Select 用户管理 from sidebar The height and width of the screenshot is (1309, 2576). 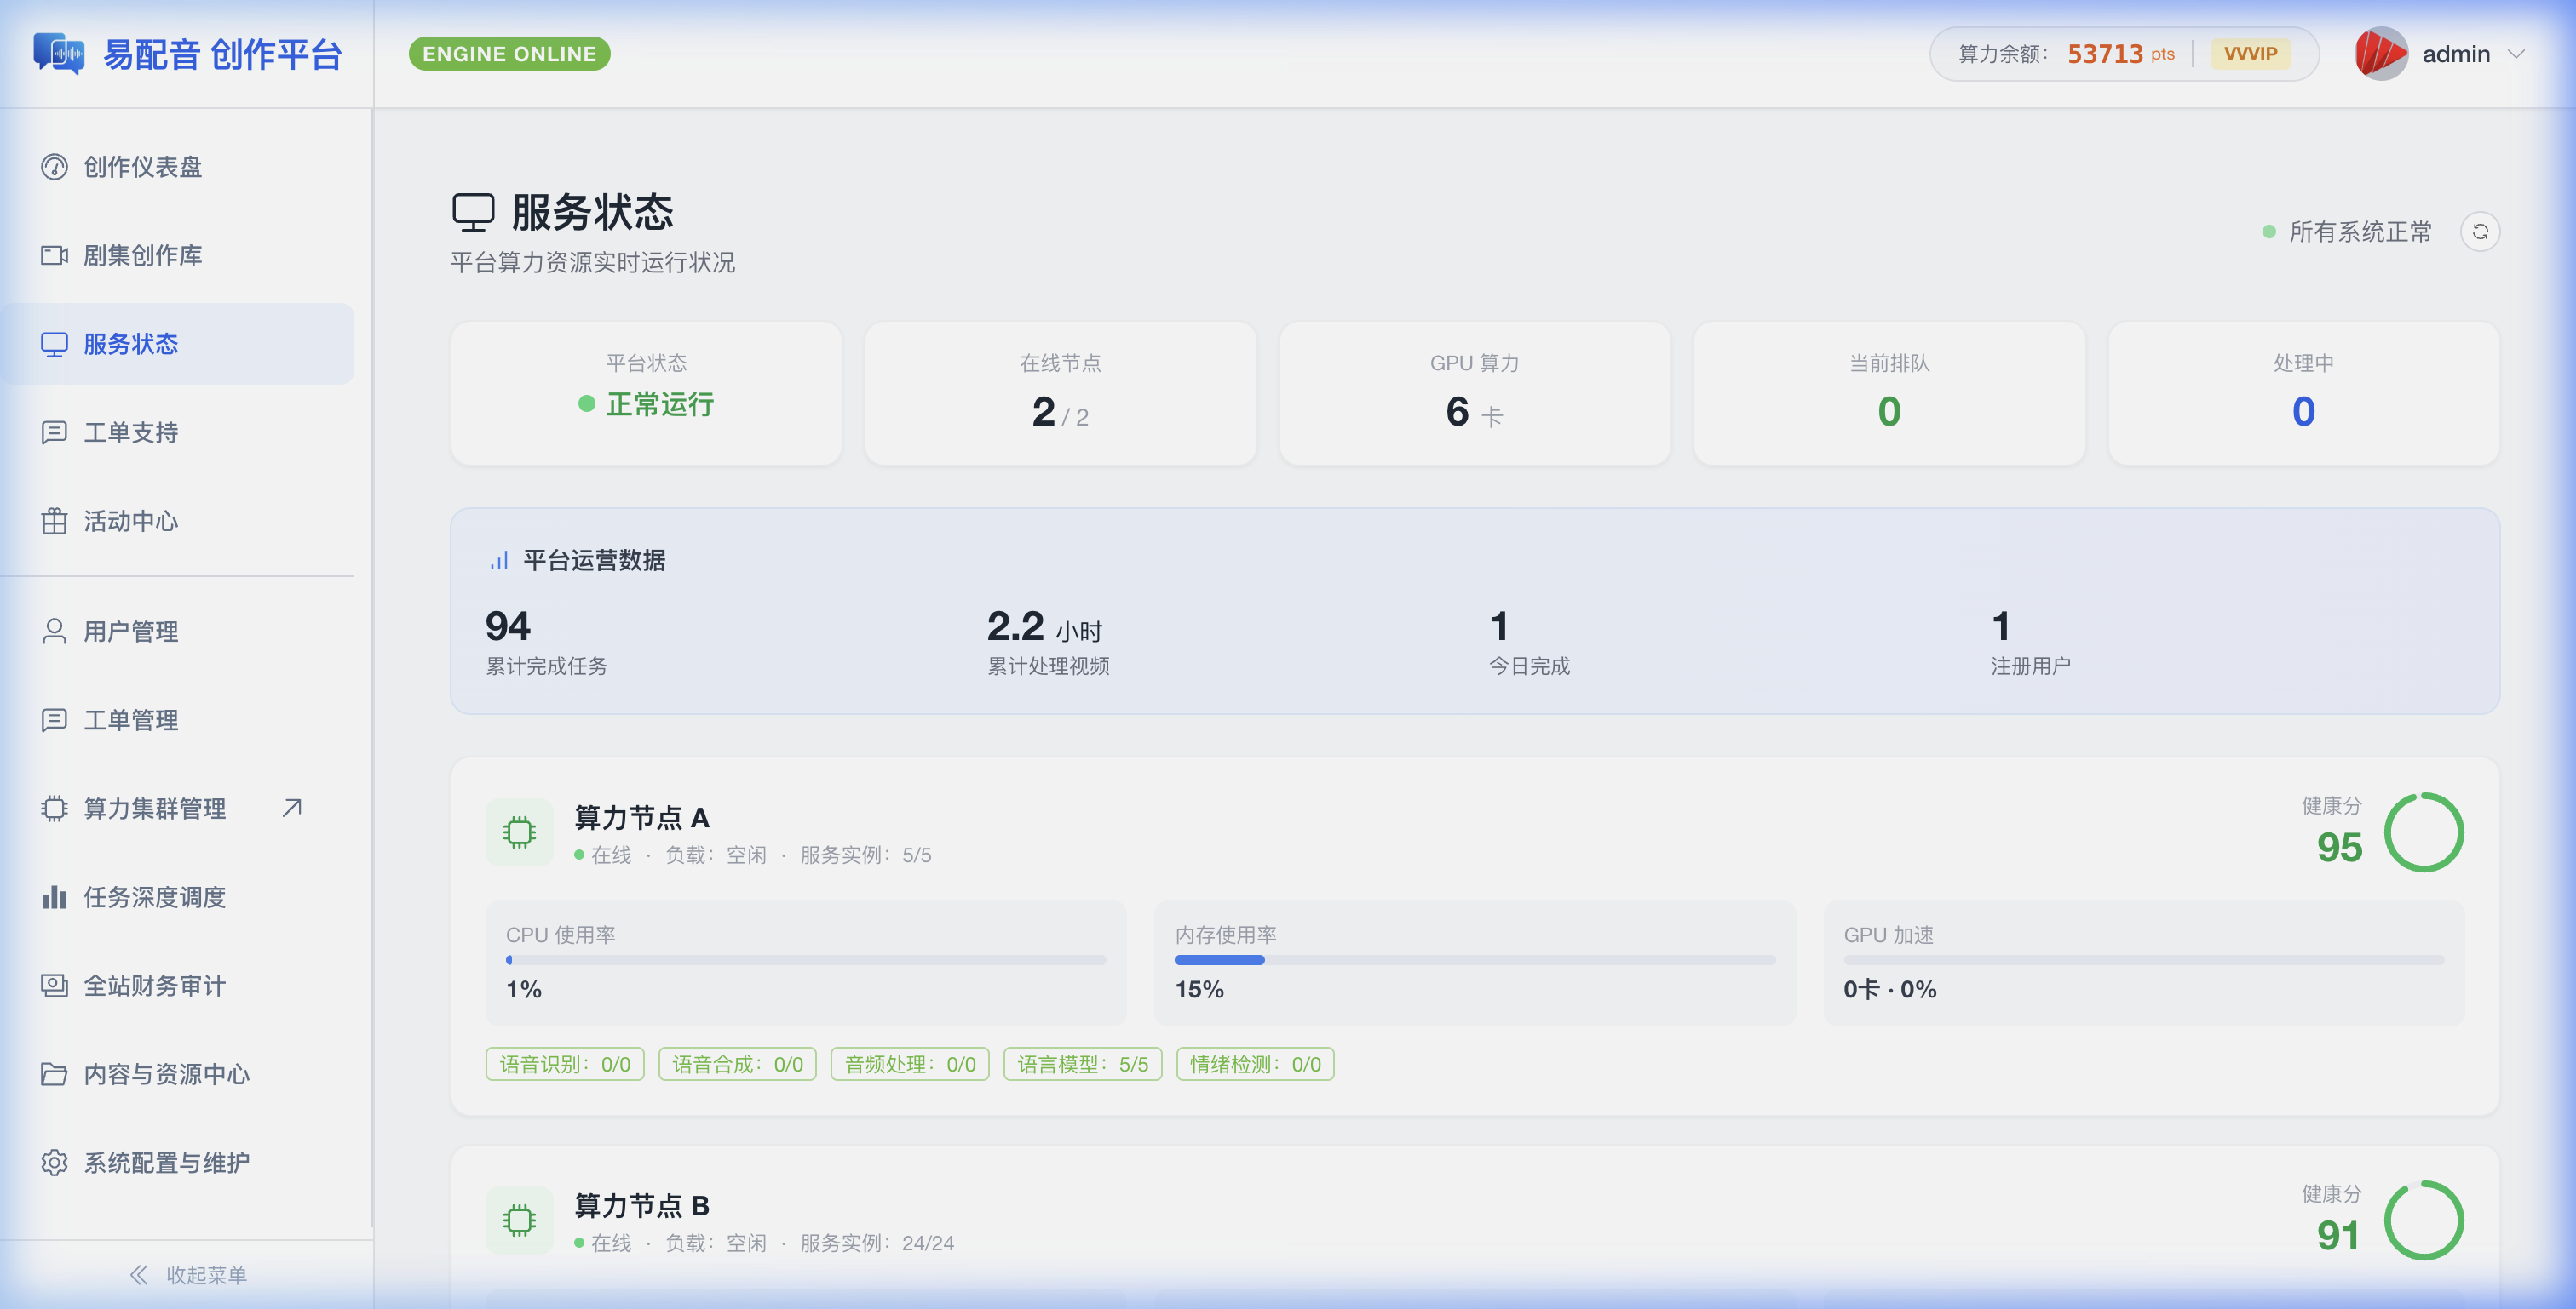131,632
